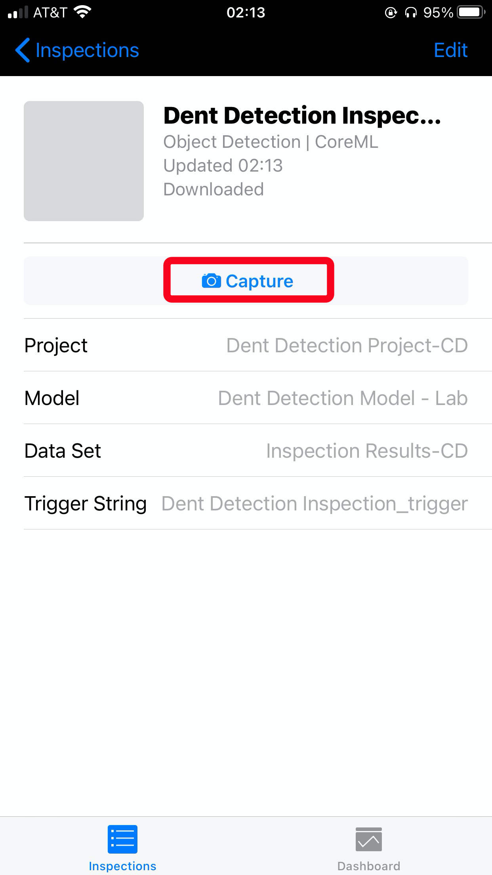Select the Trigger String row
492x875 pixels.
[x=246, y=503]
